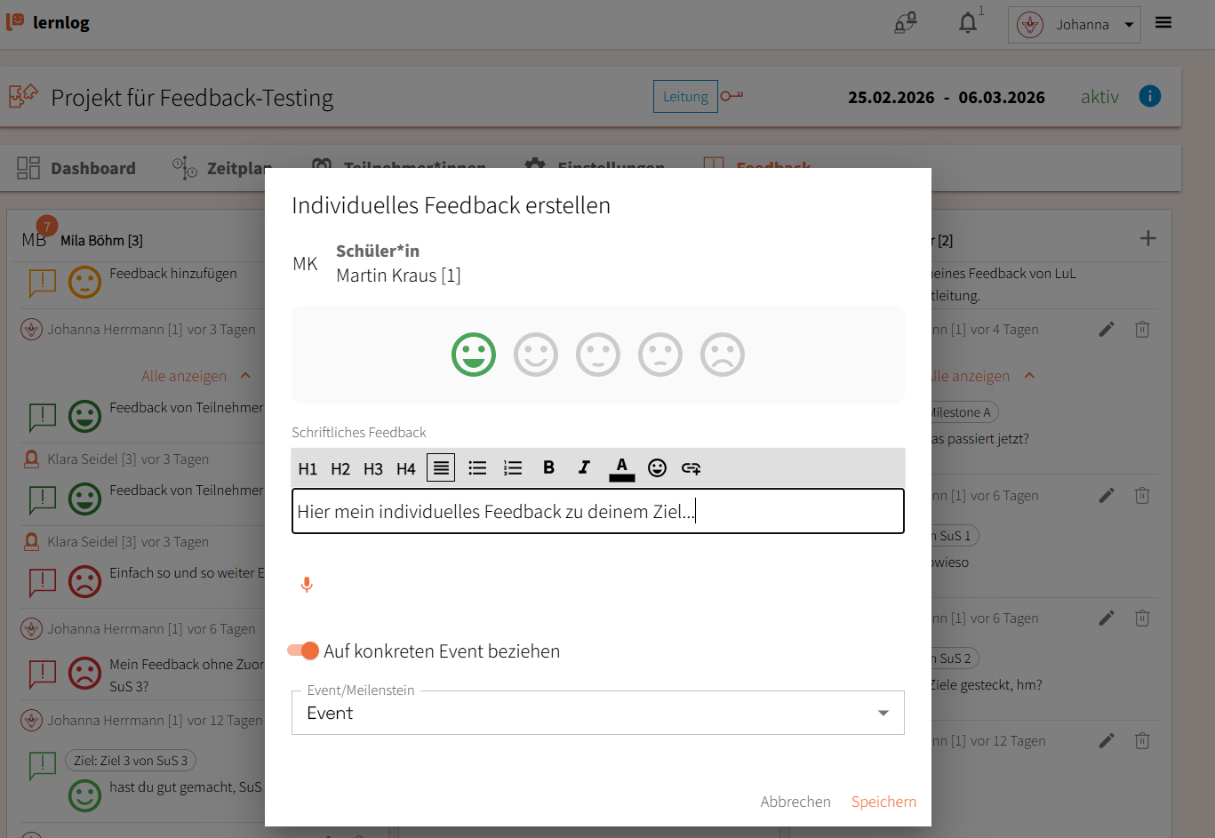Toggle italic text formatting
Screen dimensions: 1215x838
click(584, 468)
